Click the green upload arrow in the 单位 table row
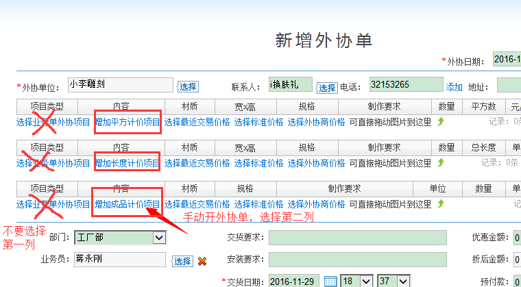 click(441, 203)
